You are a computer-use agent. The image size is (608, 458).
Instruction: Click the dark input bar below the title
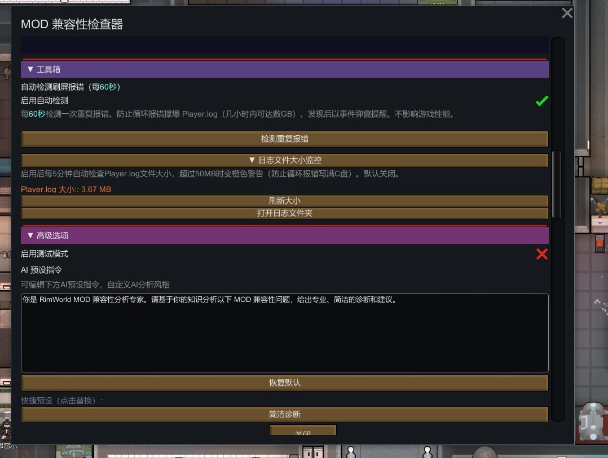pyautogui.click(x=285, y=45)
